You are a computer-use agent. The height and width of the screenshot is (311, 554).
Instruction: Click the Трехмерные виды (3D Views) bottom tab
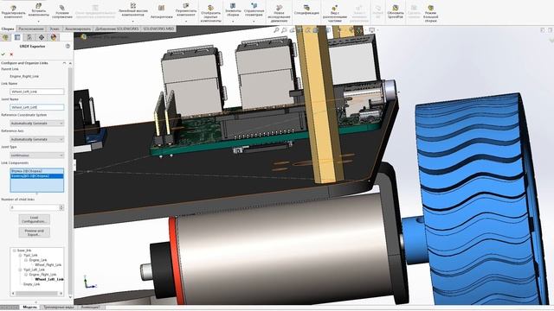pos(59,308)
